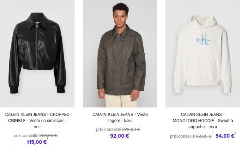The width and height of the screenshot is (240, 152).
Task: Click the zipper of the black jacket
Action: pyautogui.click(x=37, y=46)
